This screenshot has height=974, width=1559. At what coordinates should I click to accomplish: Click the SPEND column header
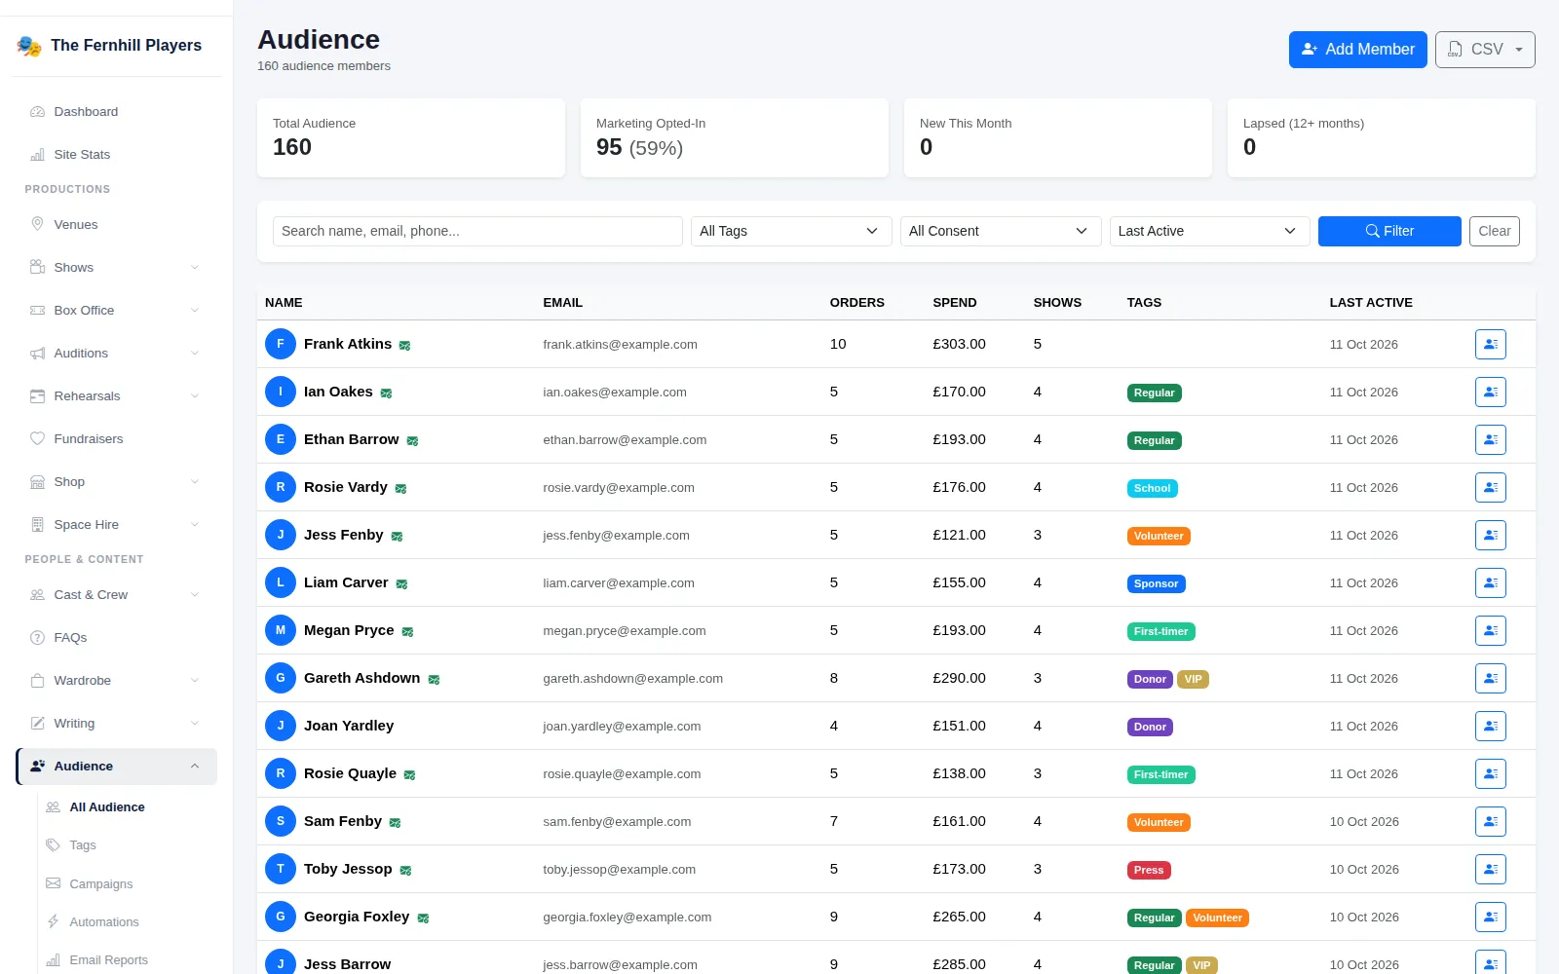[x=954, y=302]
